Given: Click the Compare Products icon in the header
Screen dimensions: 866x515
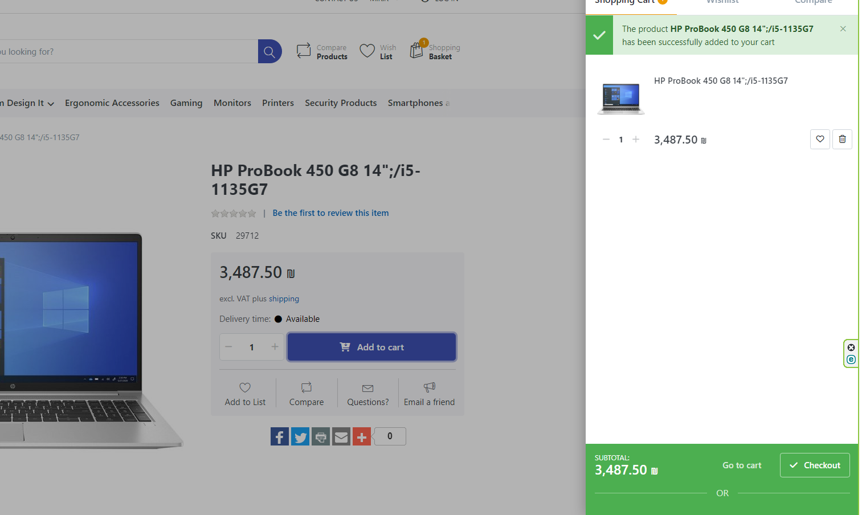Looking at the screenshot, I should pos(303,50).
